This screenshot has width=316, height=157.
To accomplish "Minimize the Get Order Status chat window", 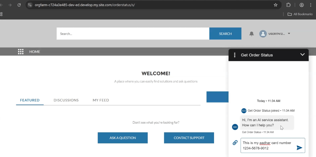I will 302,55.
